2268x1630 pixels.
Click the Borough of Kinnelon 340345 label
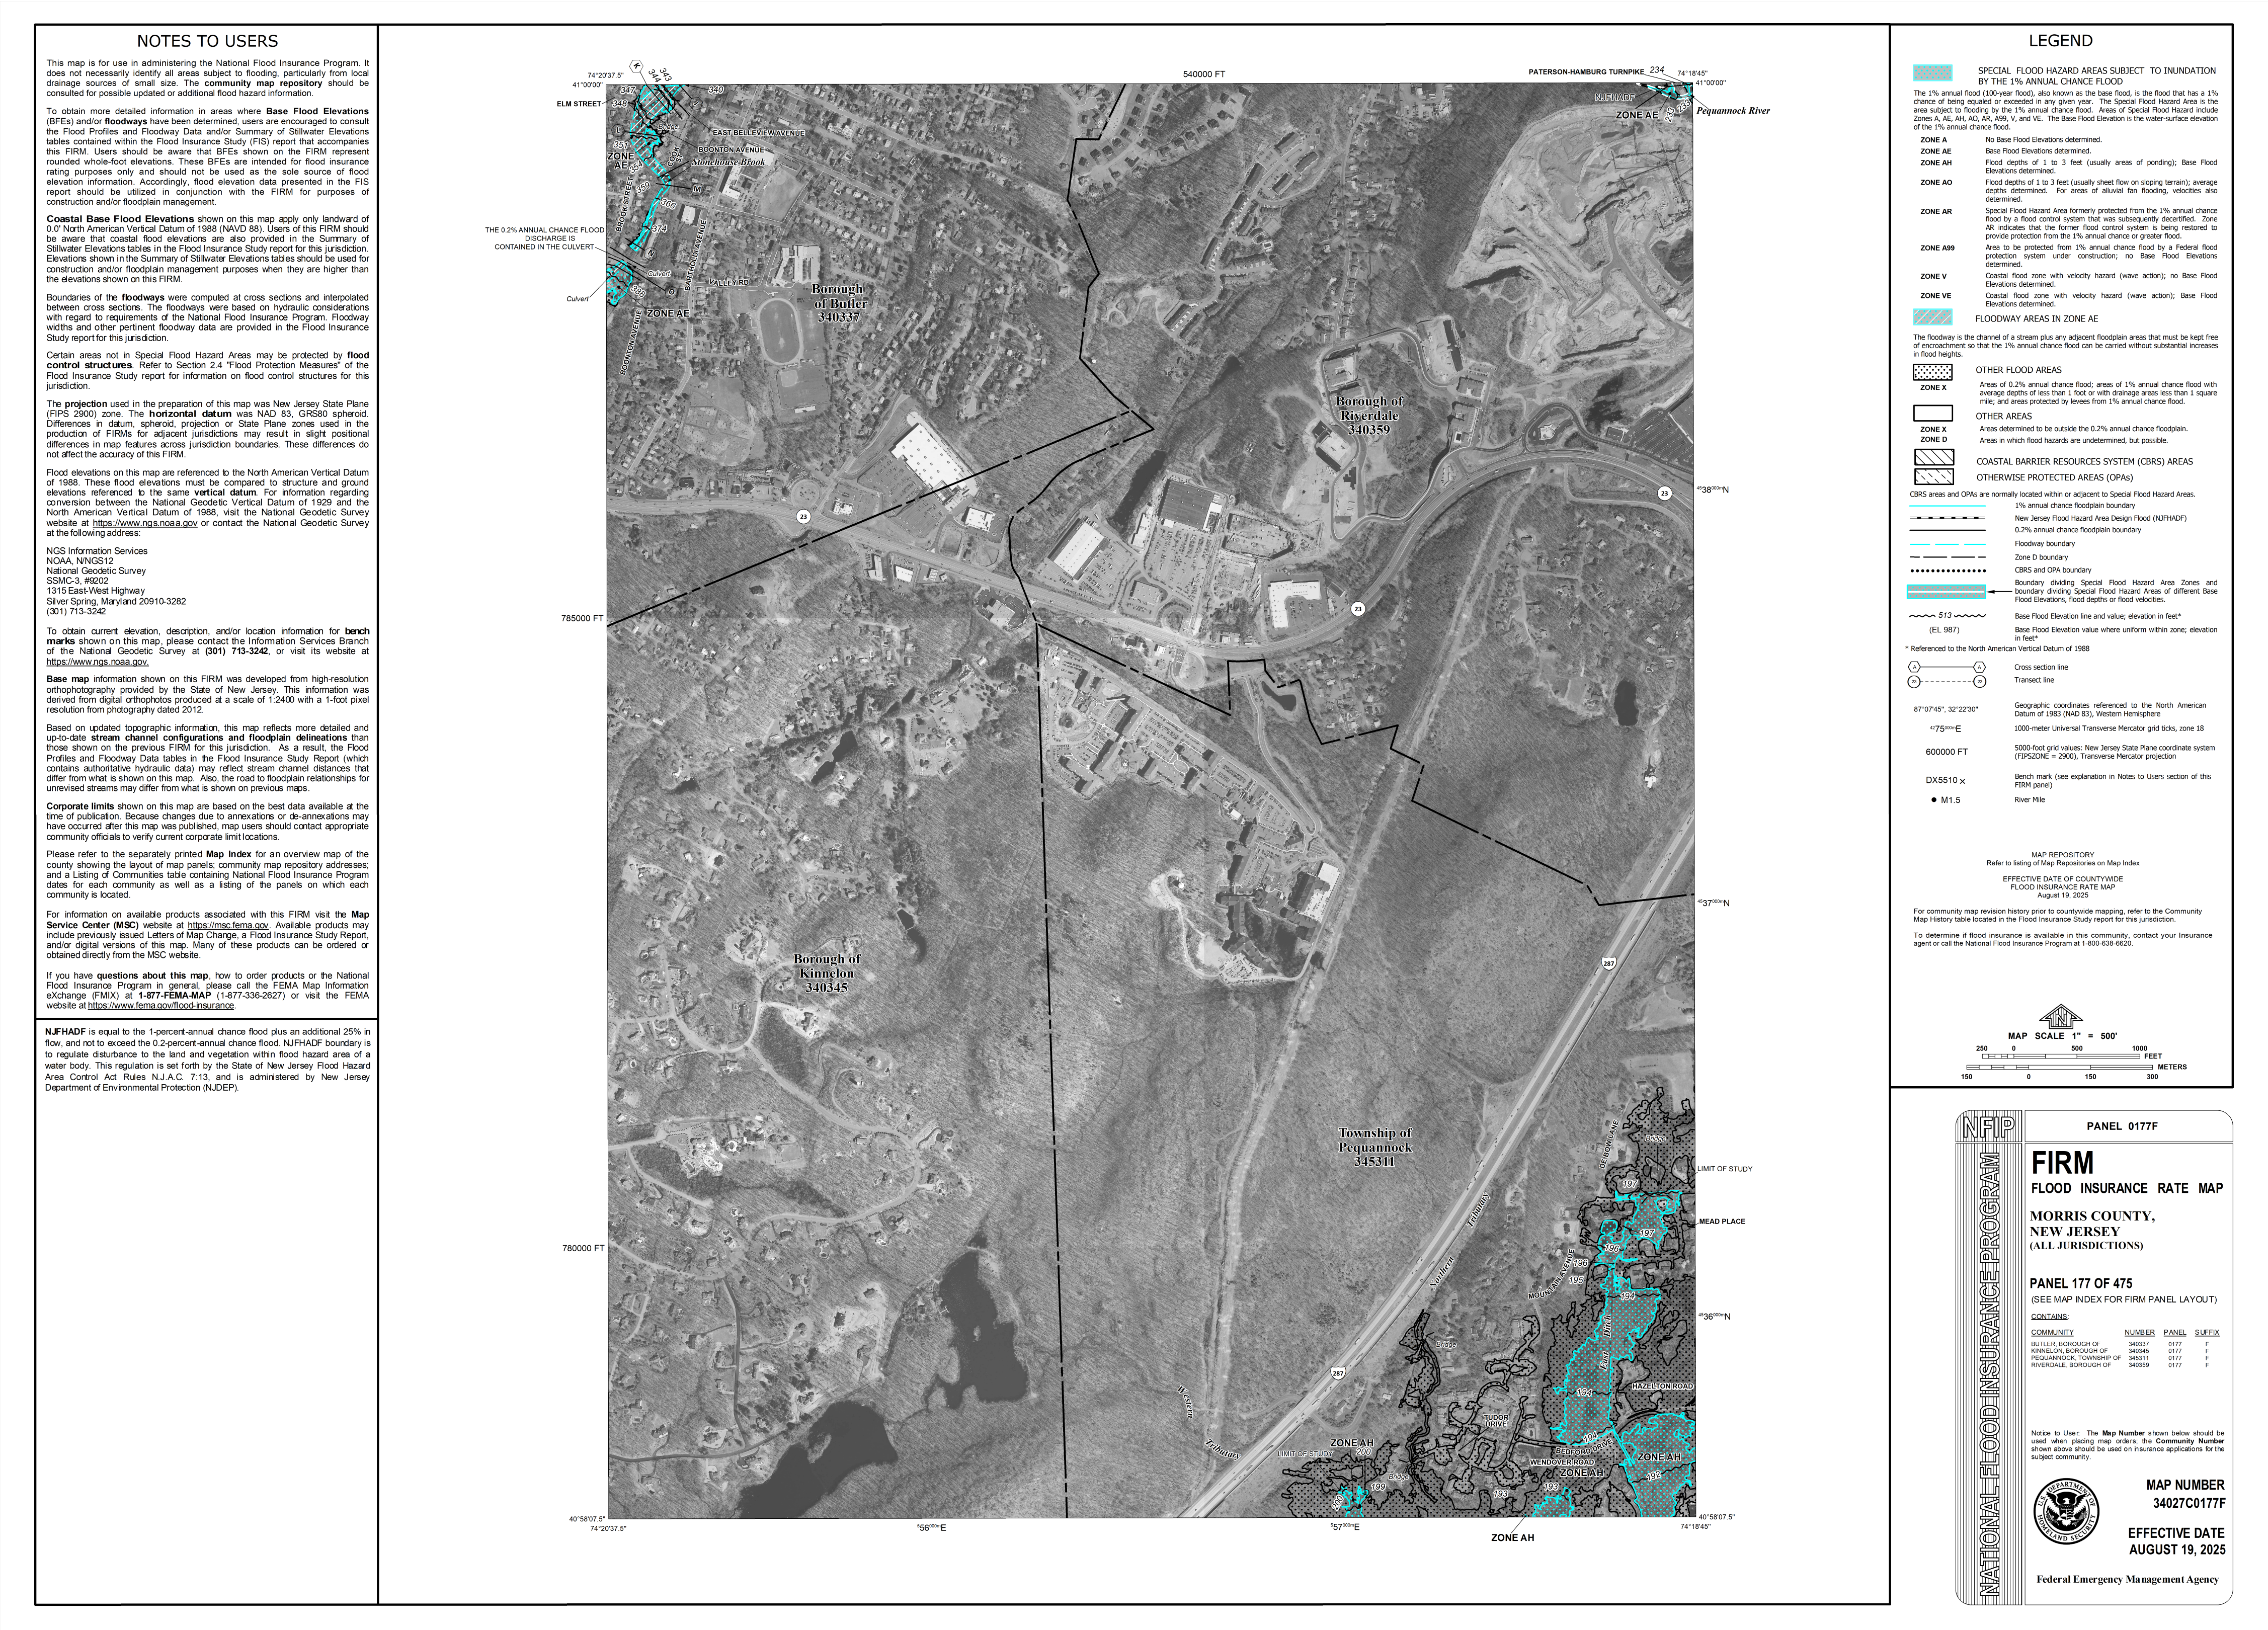(x=826, y=973)
